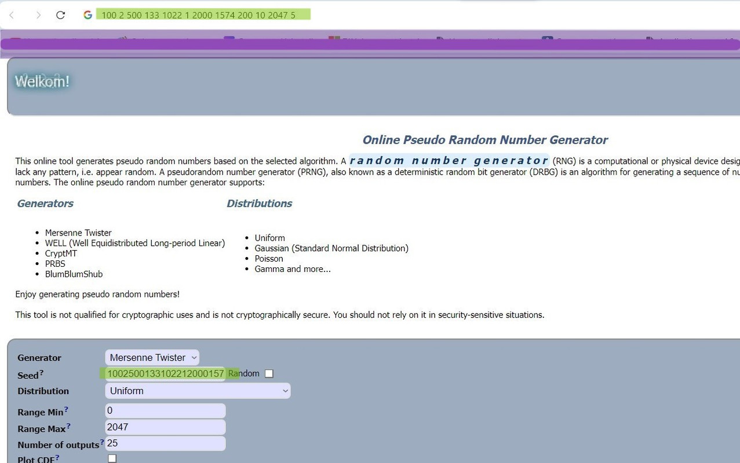
Task: Open the Seed help question mark
Action: pos(41,373)
